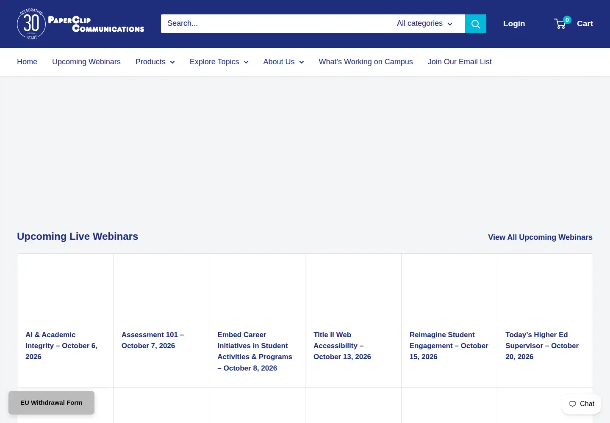This screenshot has height=423, width=610.
Task: Open Title II Web Accessibility webinar
Action: click(342, 346)
